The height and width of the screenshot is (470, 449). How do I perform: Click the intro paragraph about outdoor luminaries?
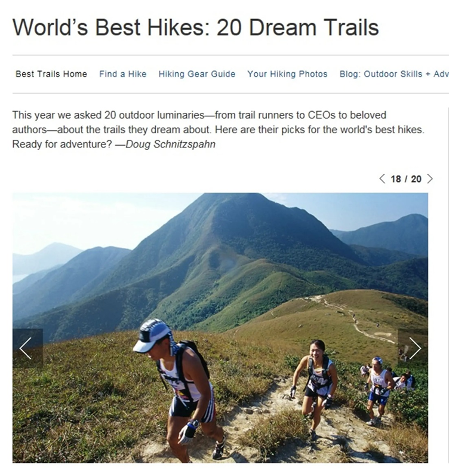218,130
